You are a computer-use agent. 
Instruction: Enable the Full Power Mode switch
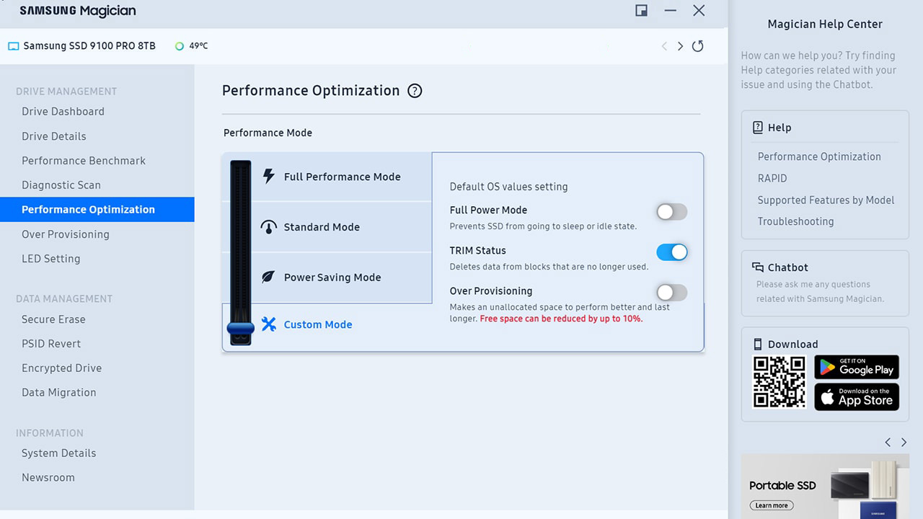point(671,212)
